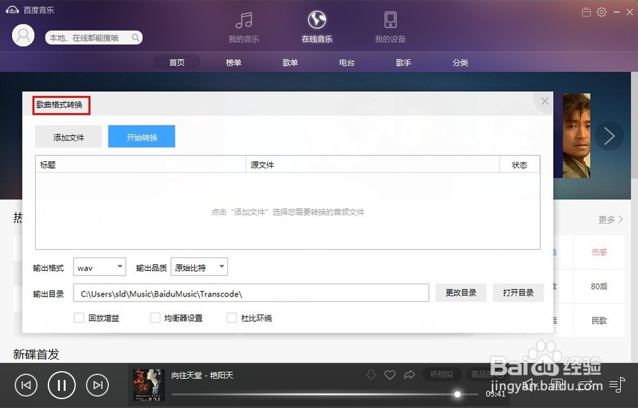Share the playing song using the share icon
Viewport: 638px width, 408px height.
click(x=408, y=375)
